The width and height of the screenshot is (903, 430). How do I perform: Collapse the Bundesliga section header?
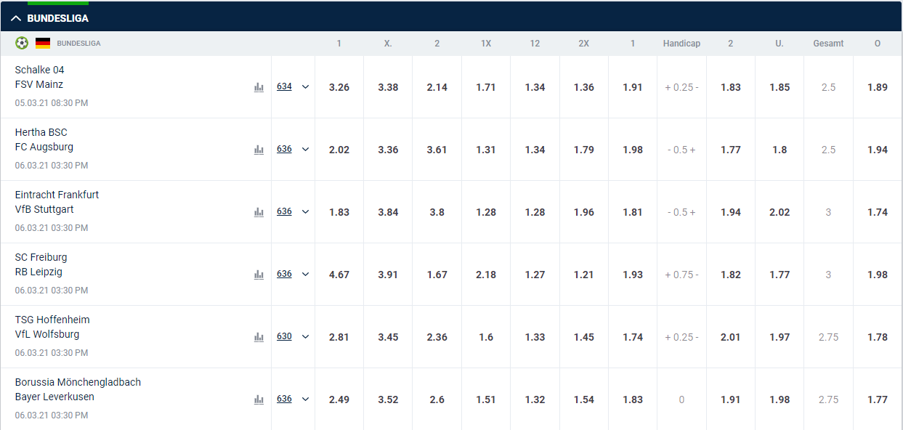pos(16,18)
